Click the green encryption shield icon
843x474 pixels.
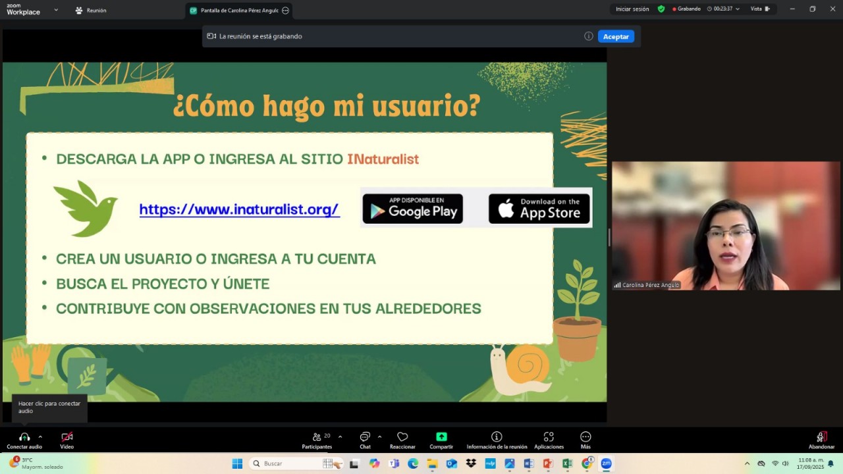[661, 9]
